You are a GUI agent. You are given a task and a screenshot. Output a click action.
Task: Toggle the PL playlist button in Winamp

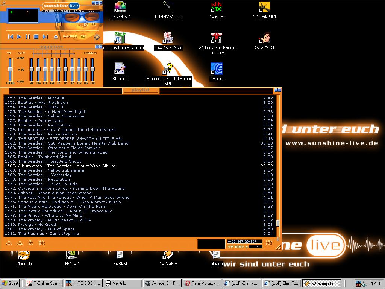[x=94, y=24]
